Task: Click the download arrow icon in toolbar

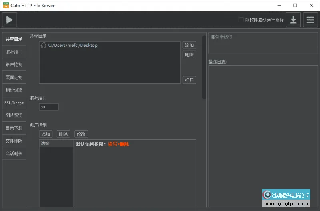Action: pos(293,20)
